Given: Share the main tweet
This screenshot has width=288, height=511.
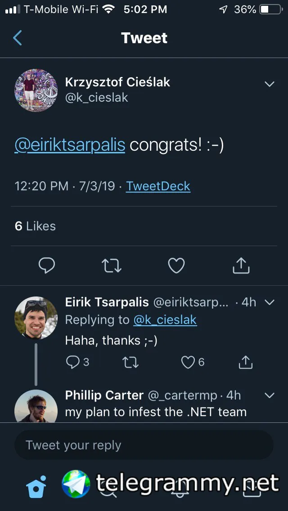Looking at the screenshot, I should pos(241,266).
